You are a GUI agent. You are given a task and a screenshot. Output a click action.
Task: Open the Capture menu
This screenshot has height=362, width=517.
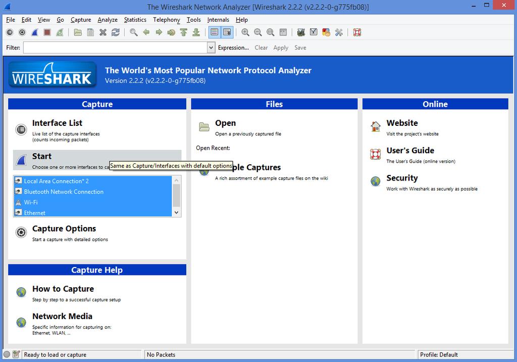[x=81, y=20]
